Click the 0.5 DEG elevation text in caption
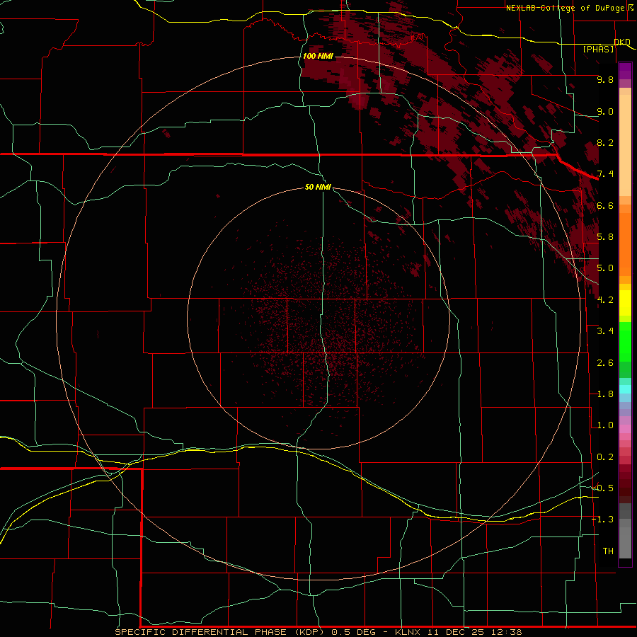This screenshot has width=637, height=637. (x=352, y=632)
